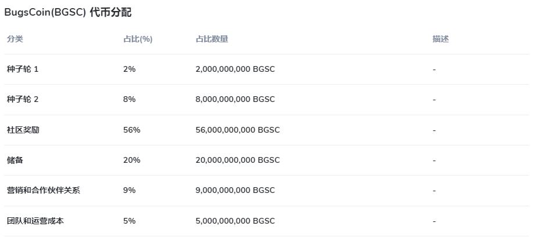Click the 占比数量 column header
This screenshot has height=237, width=536.
212,39
